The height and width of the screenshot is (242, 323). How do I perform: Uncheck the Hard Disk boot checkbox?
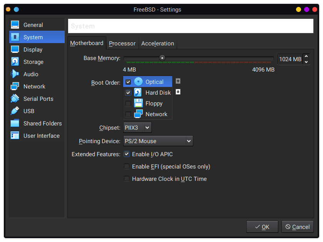[128, 93]
